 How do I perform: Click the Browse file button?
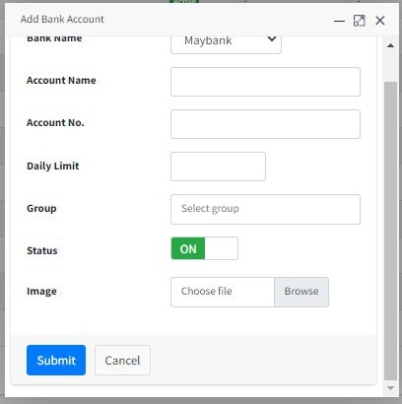[x=301, y=292]
